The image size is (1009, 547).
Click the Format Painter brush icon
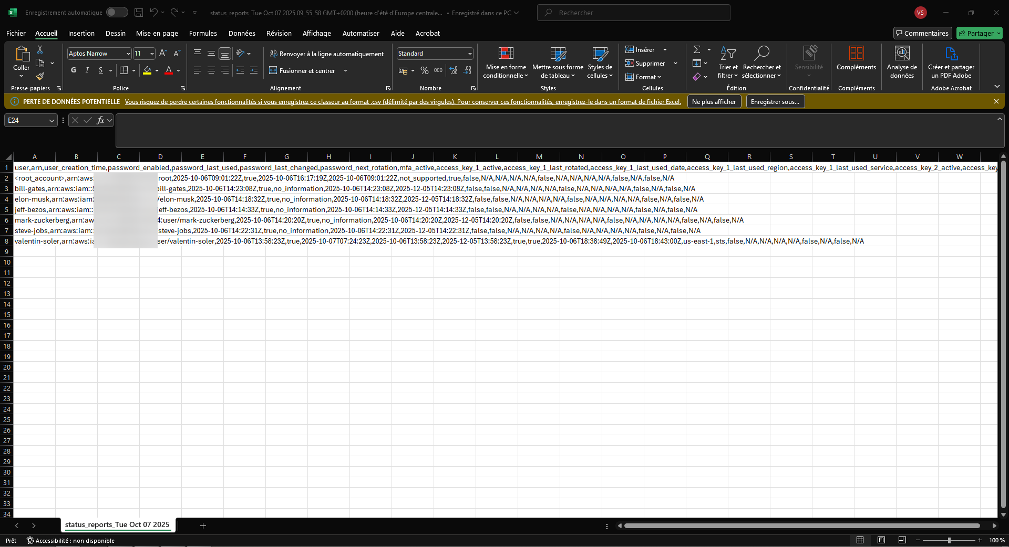(40, 77)
